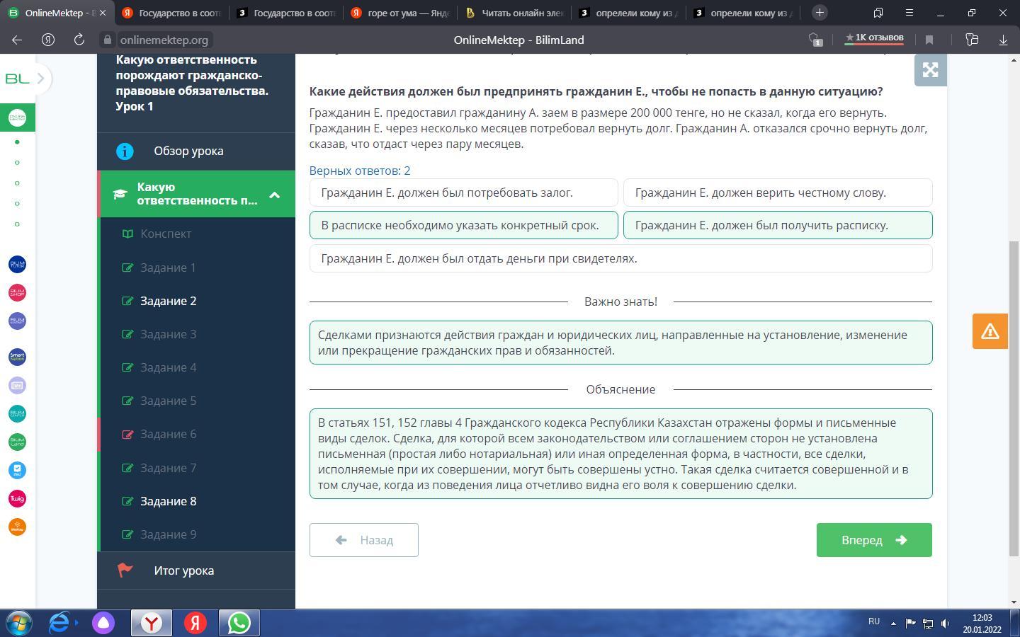Open browser downloads icon
The image size is (1020, 637).
1003,40
